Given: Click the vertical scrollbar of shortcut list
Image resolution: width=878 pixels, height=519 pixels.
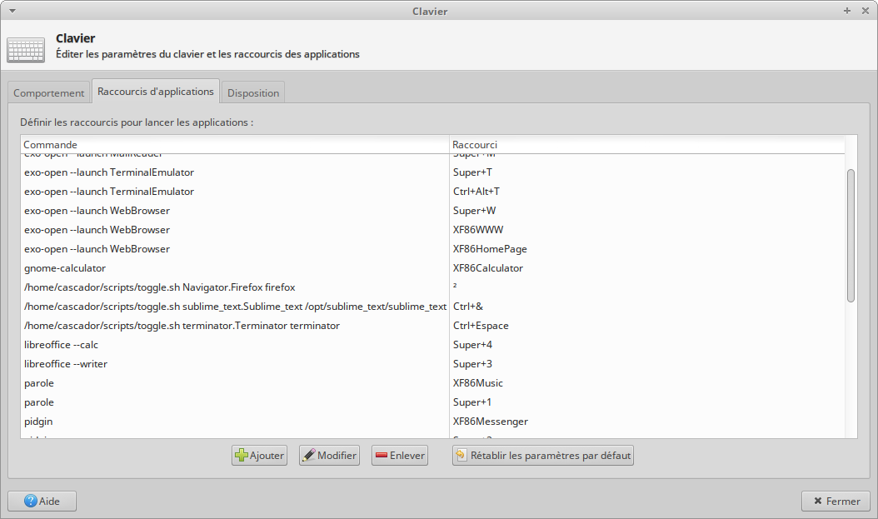Looking at the screenshot, I should [851, 236].
